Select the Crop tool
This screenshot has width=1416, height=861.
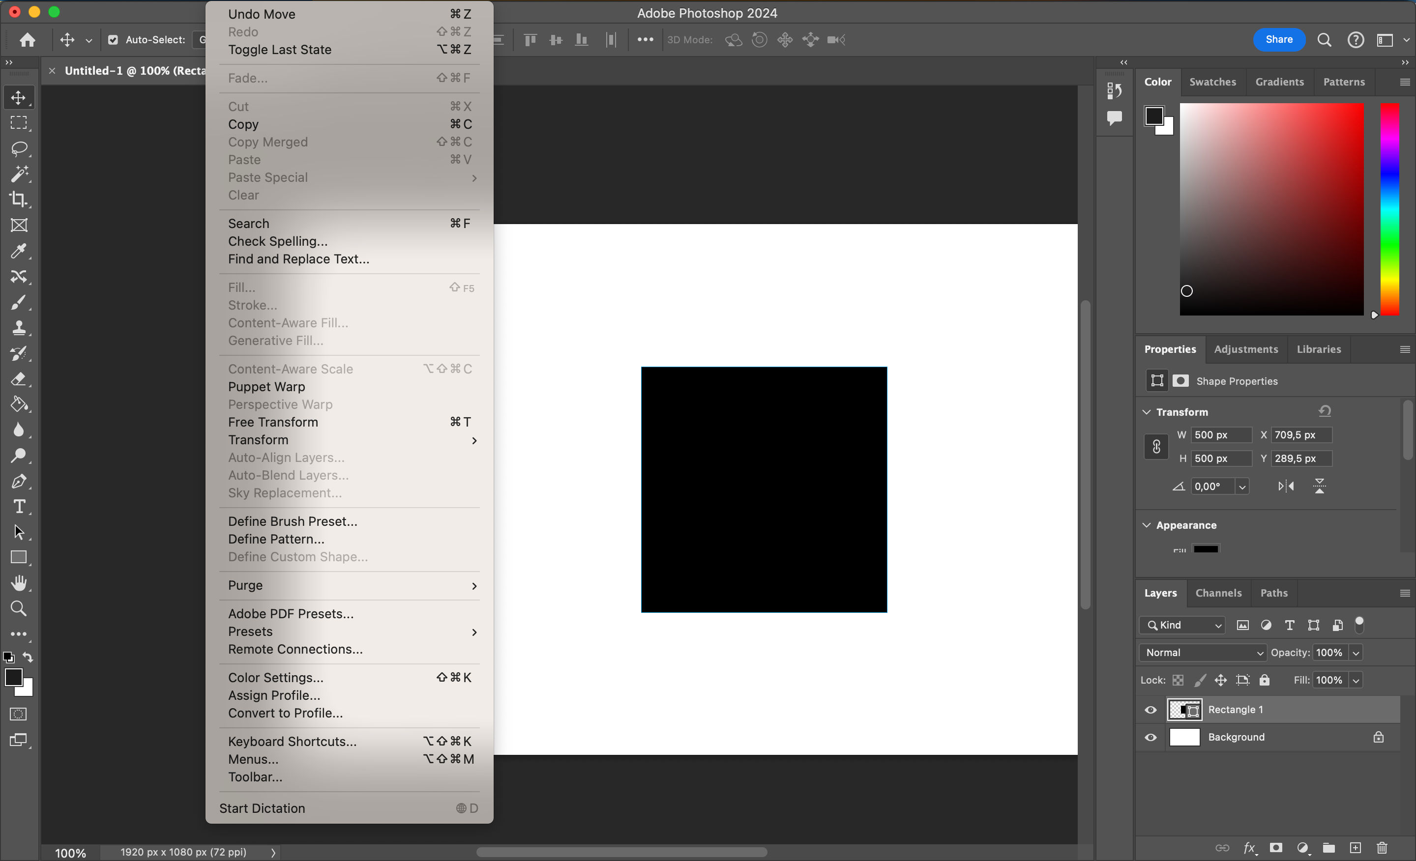[x=19, y=200]
